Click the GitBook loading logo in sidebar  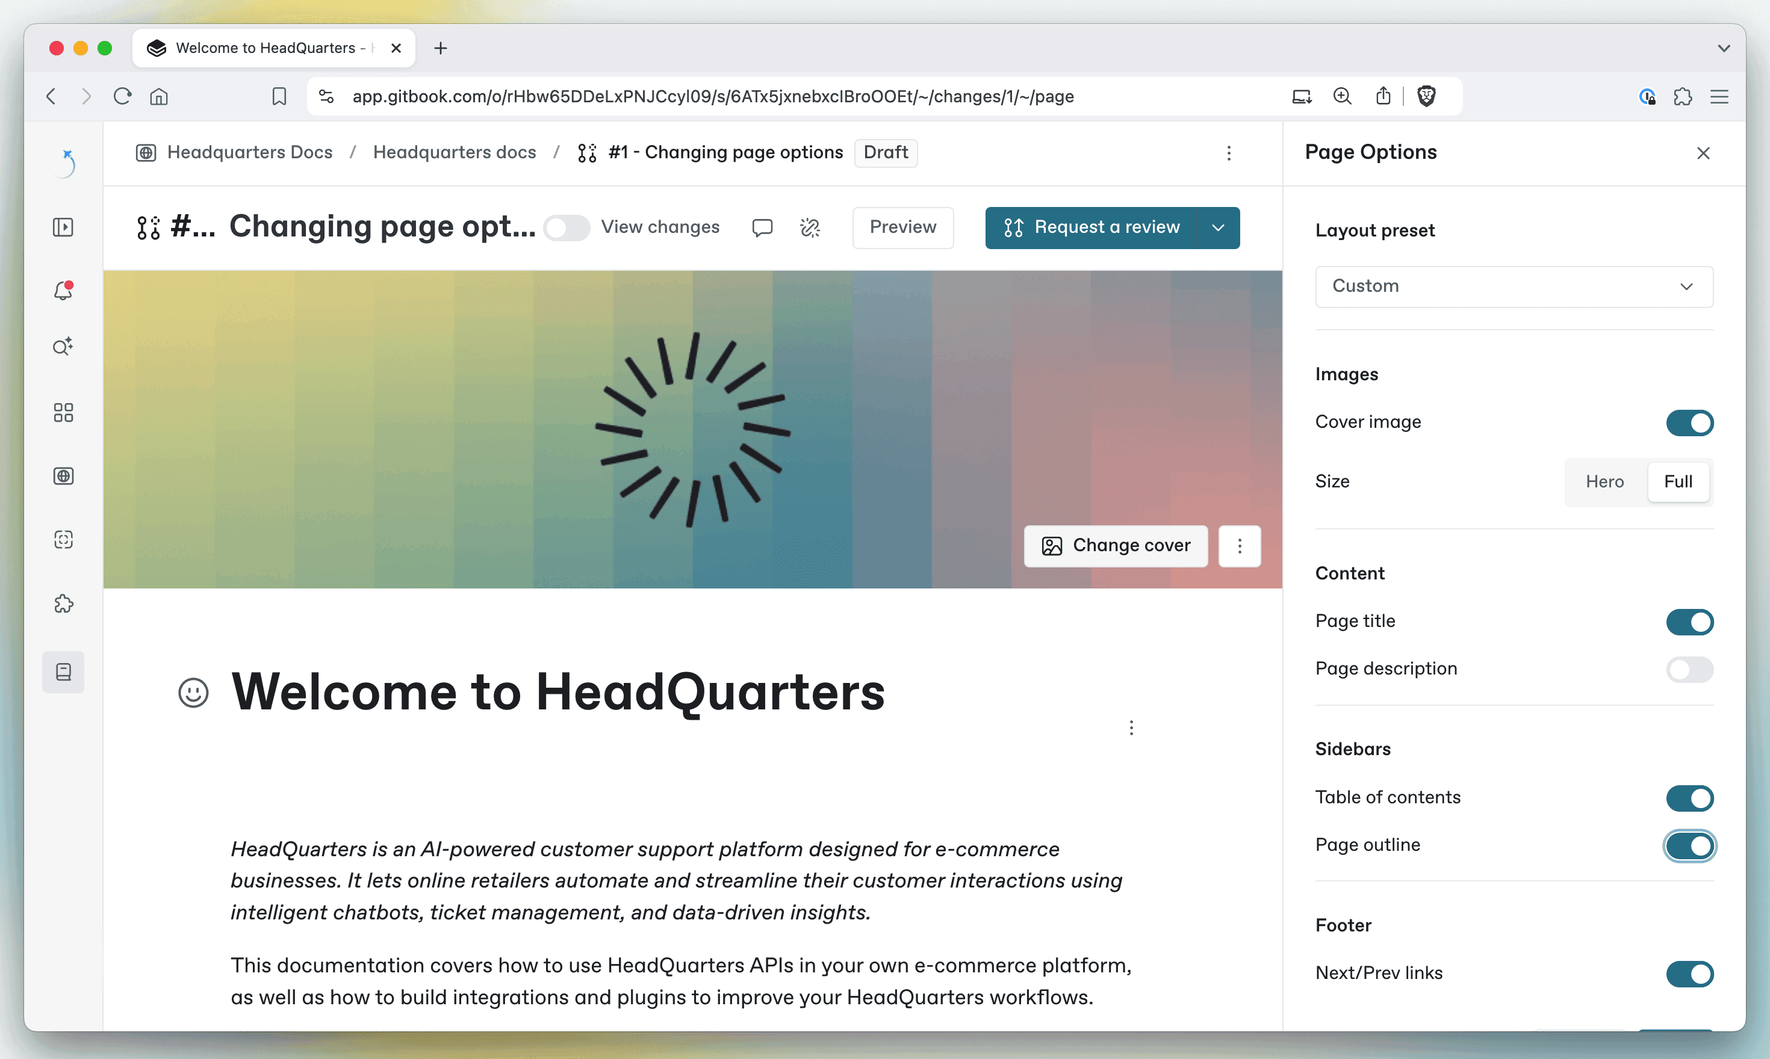coord(66,162)
